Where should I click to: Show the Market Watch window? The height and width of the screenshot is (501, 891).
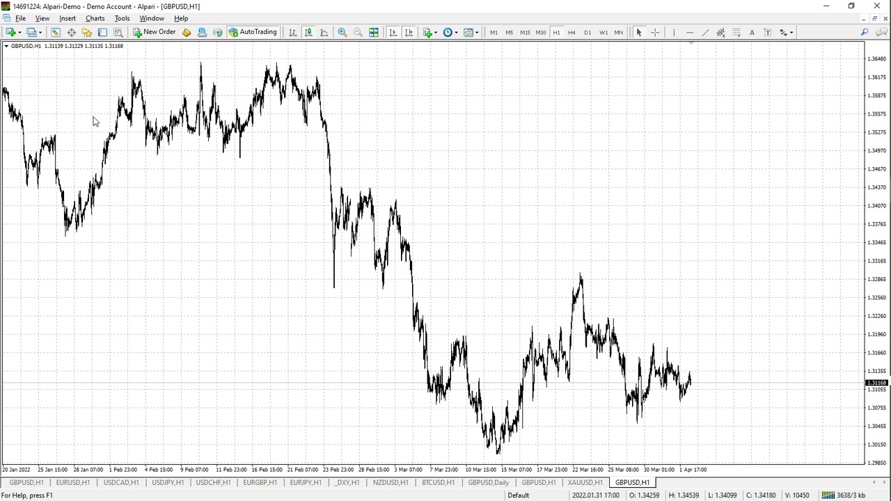click(x=55, y=32)
